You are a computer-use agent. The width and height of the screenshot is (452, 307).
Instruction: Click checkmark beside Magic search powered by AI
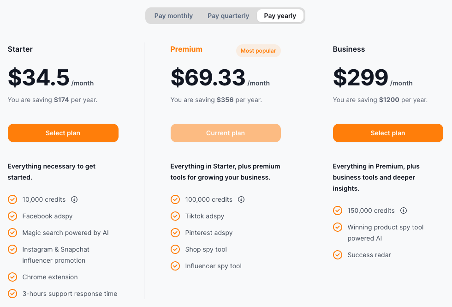pos(12,233)
